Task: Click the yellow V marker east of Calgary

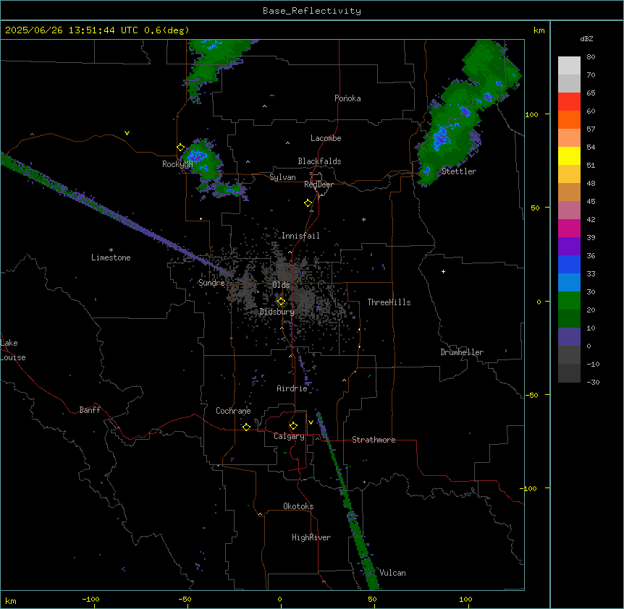Action: pyautogui.click(x=311, y=422)
